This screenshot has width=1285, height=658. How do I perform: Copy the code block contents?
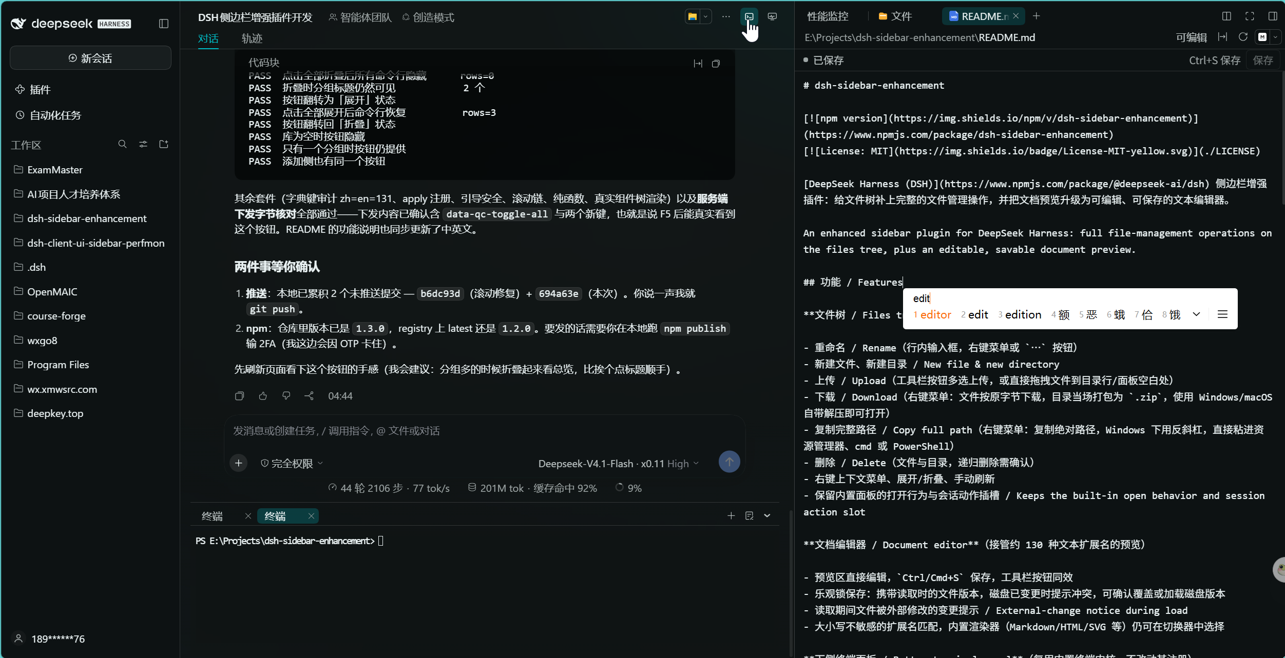pos(716,64)
